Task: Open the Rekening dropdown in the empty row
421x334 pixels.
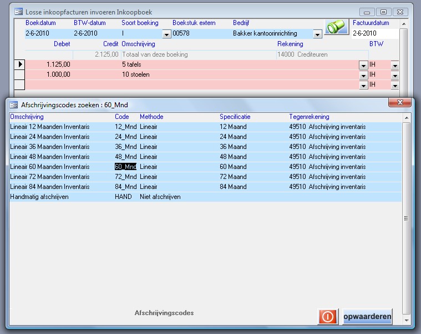Action: 363,86
